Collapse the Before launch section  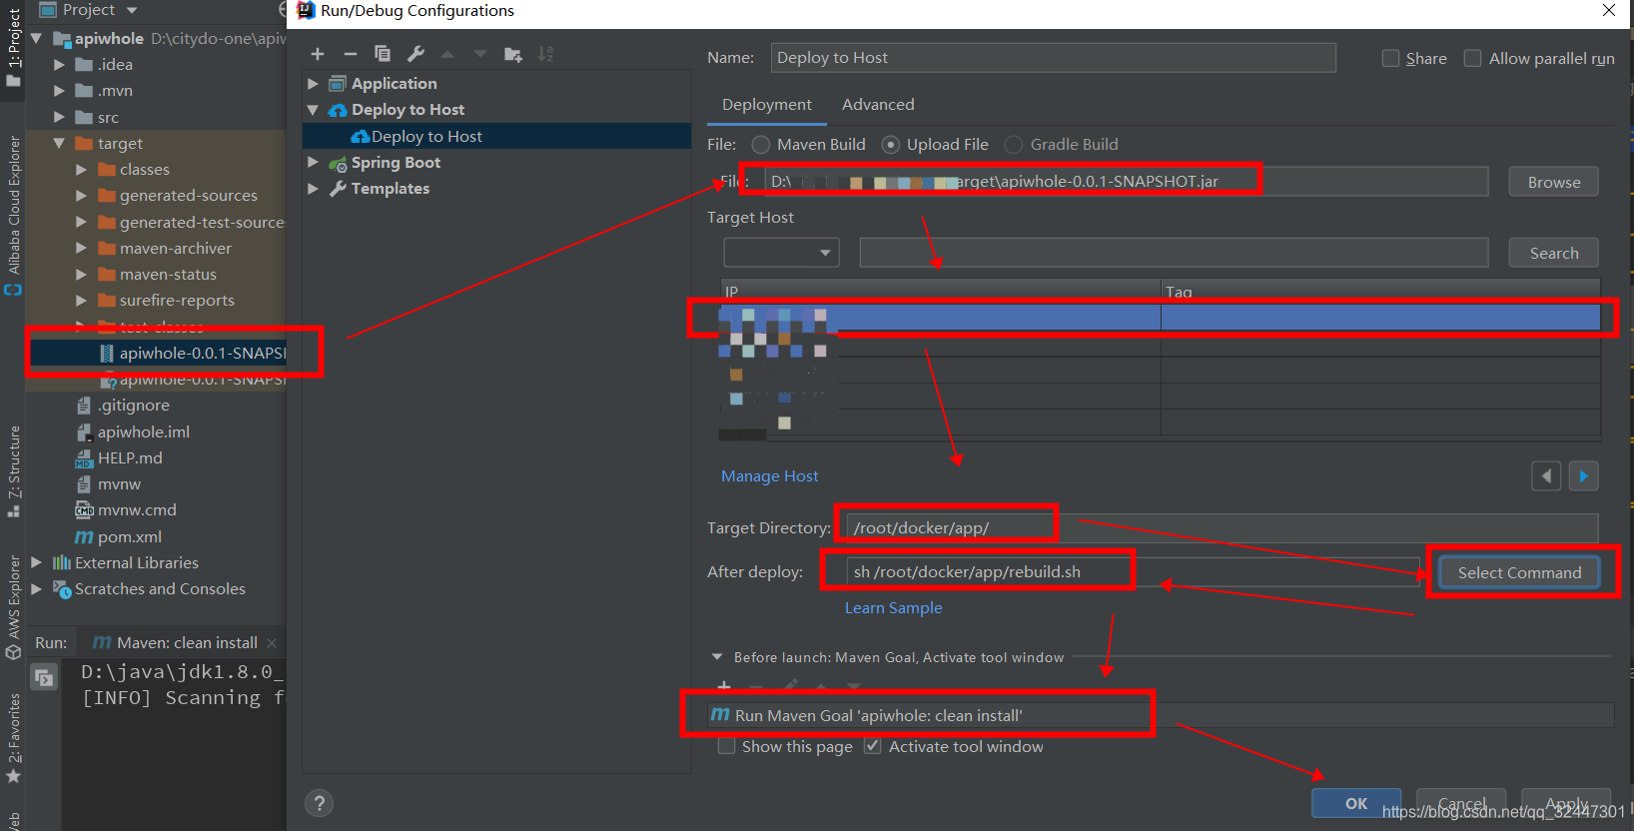716,657
